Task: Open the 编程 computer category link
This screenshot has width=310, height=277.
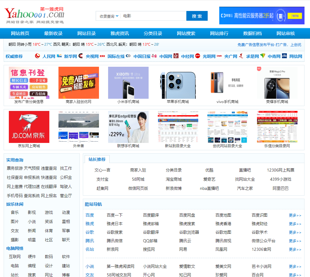Action: [x=32, y=266]
